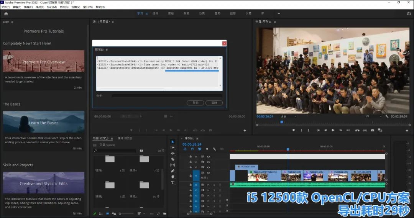414x218 pixels.
Task: Play the program monitor video
Action: 333,130
